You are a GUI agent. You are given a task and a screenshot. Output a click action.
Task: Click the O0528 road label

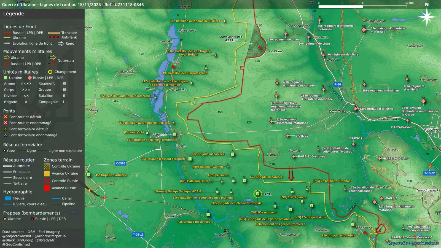pyautogui.click(x=120, y=163)
